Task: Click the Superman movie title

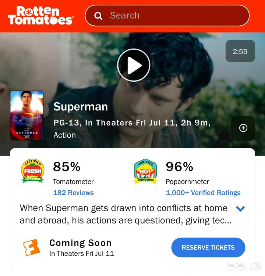Action: pyautogui.click(x=81, y=106)
